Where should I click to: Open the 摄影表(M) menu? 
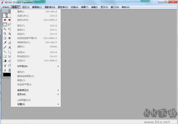click(50, 7)
